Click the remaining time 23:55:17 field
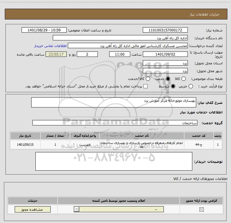231x223 pixels. pos(56,54)
